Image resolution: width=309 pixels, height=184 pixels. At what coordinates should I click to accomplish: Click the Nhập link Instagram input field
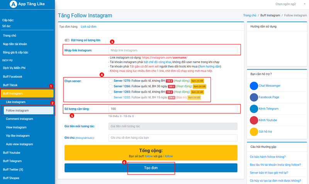(x=173, y=51)
